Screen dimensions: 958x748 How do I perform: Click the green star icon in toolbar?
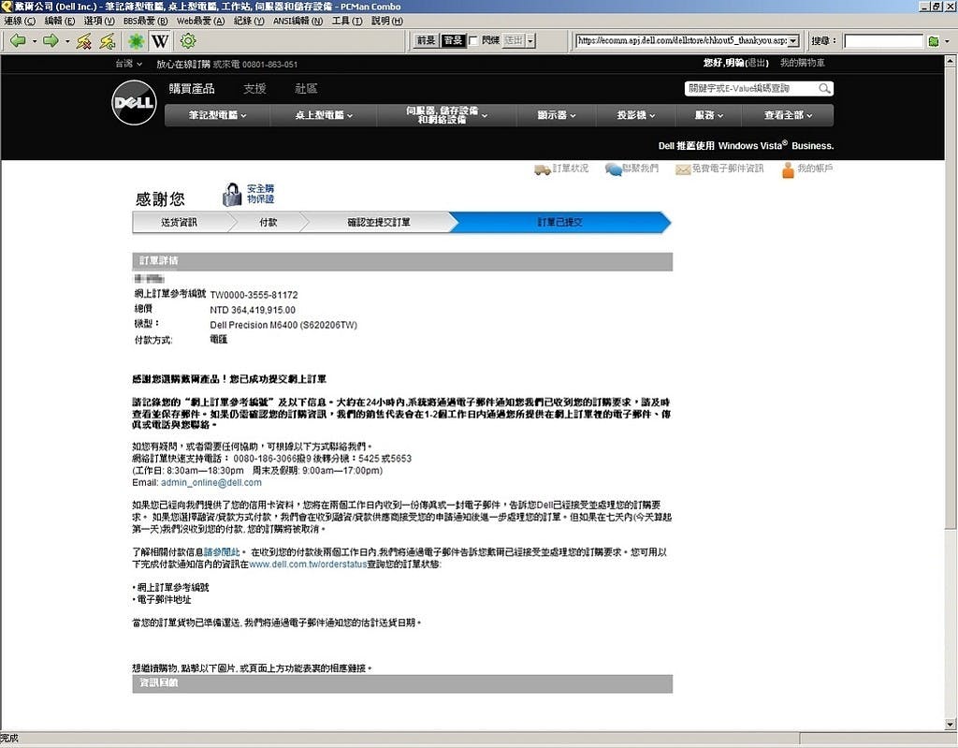pyautogui.click(x=136, y=41)
